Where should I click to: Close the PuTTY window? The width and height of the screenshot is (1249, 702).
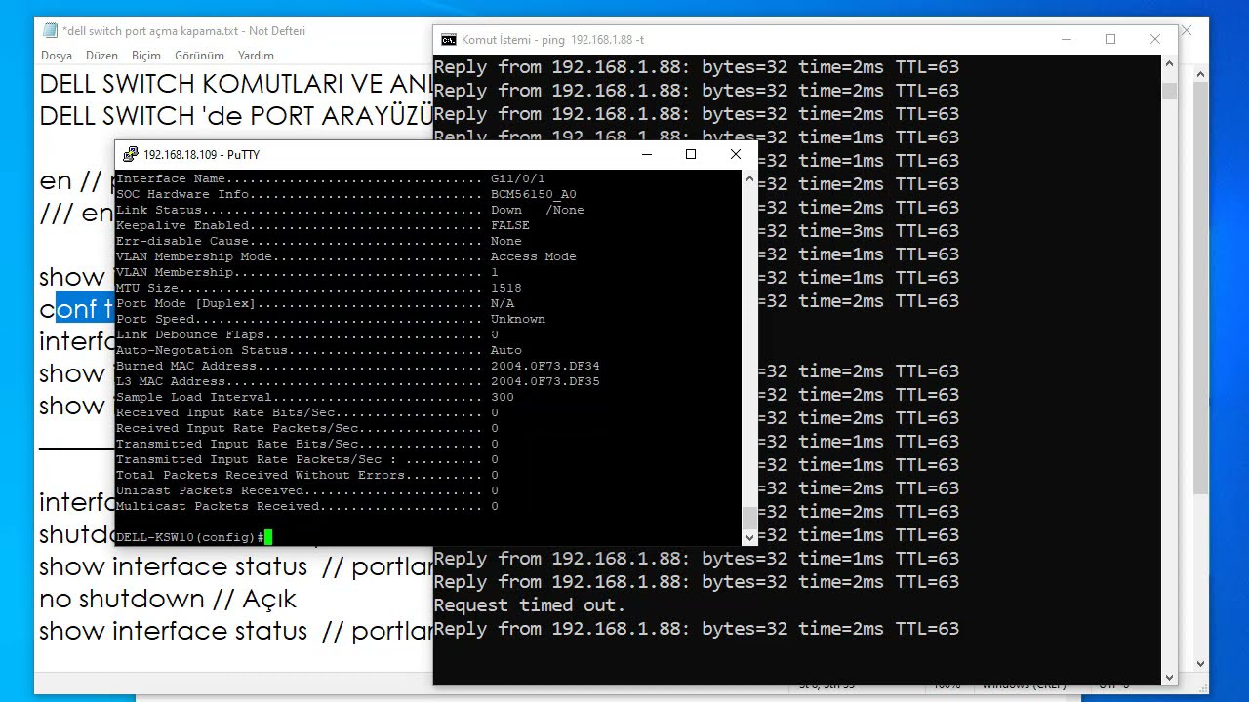tap(736, 154)
